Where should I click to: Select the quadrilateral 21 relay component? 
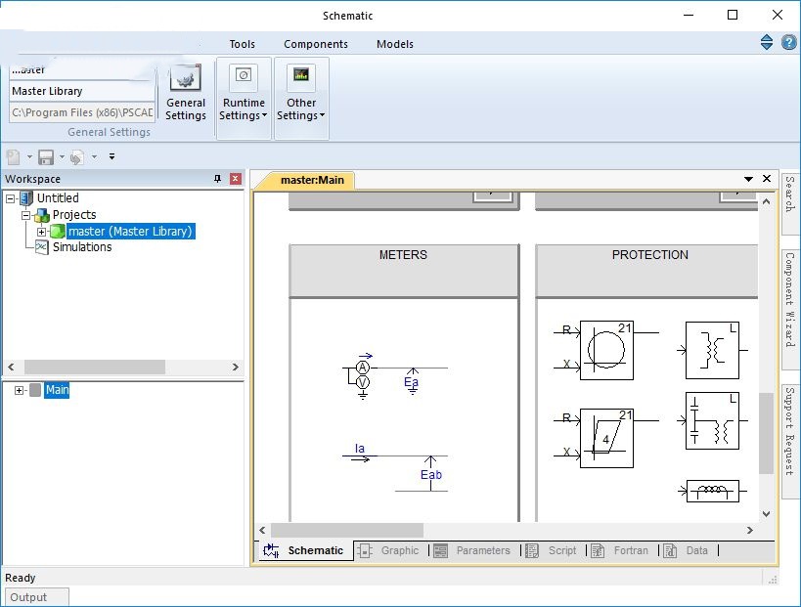click(606, 439)
